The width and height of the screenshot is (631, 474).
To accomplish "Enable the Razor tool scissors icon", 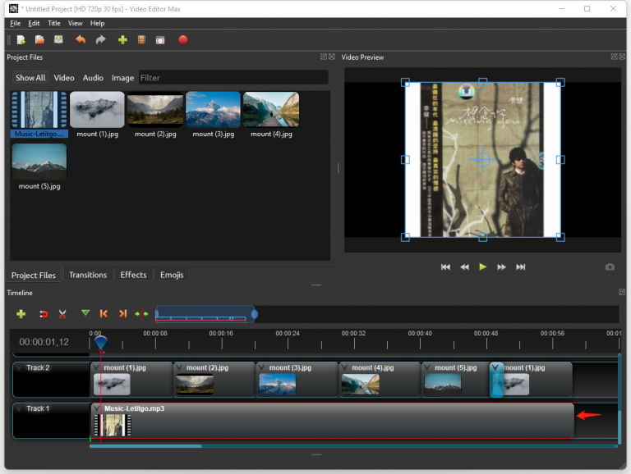I will pyautogui.click(x=62, y=313).
